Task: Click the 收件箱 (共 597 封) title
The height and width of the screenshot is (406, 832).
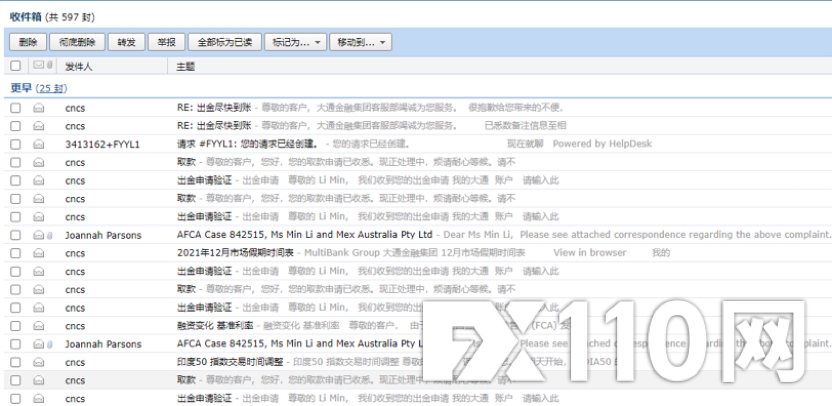Action: [53, 17]
